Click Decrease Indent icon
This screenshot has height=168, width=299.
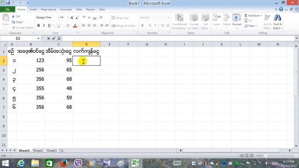(101, 26)
